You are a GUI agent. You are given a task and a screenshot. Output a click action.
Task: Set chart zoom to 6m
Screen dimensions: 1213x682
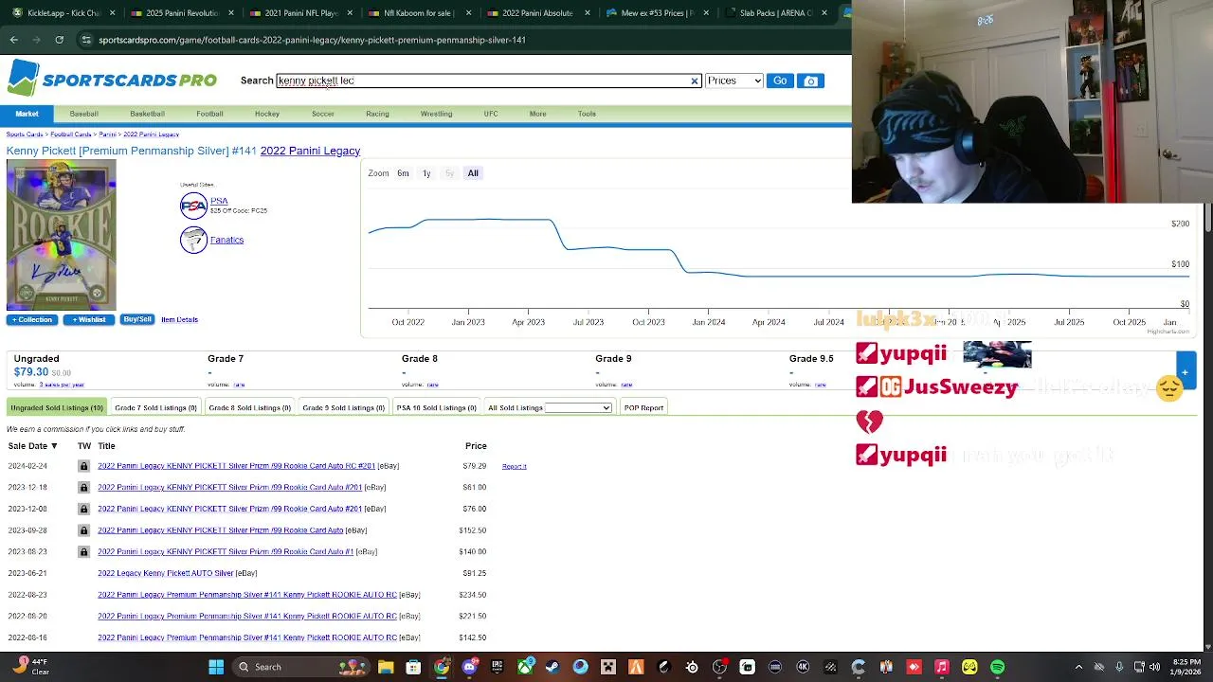tap(403, 173)
